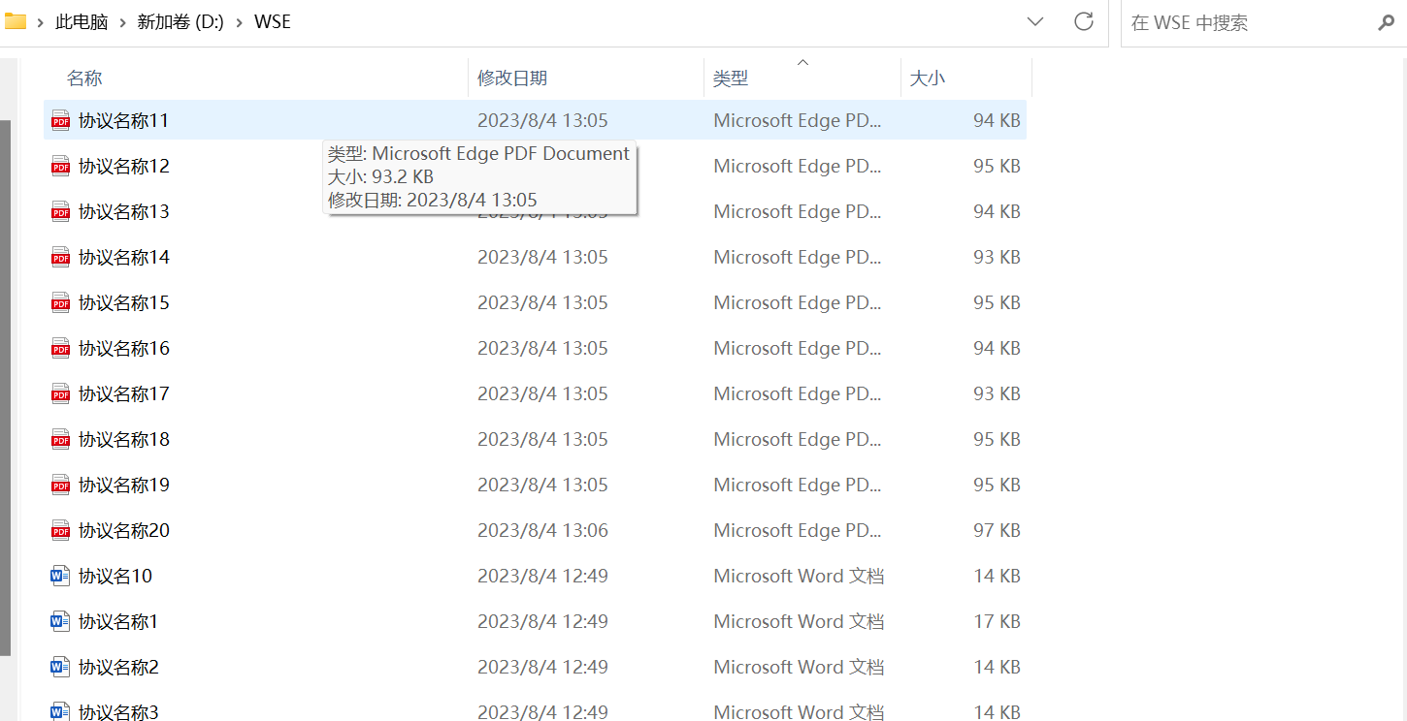1407x721 pixels.
Task: Click the 93 KB size of 协议名称17
Action: (x=997, y=394)
